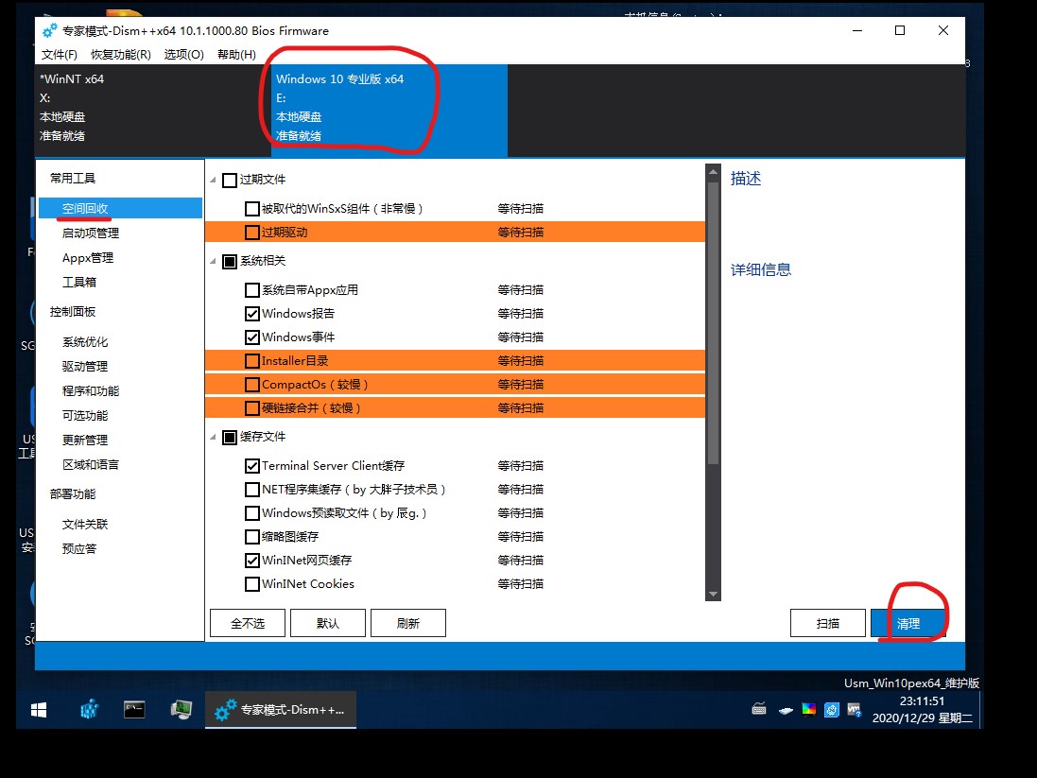Image resolution: width=1037 pixels, height=778 pixels.
Task: Open 系统优化 in sidebar
Action: pos(85,341)
